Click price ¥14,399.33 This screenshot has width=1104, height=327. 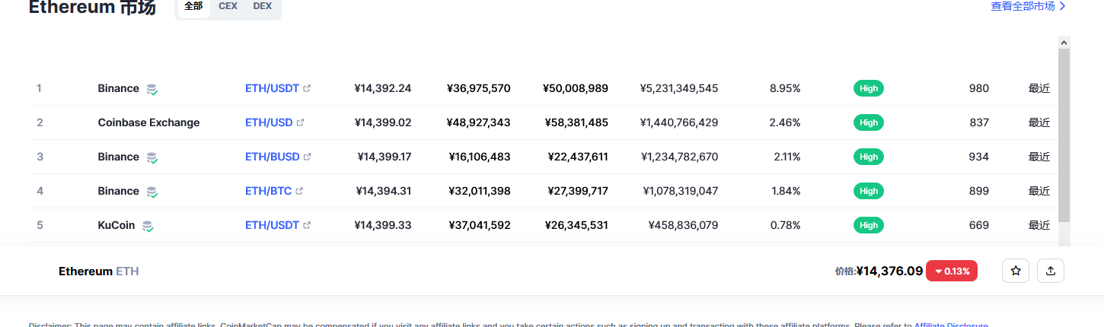pos(383,225)
